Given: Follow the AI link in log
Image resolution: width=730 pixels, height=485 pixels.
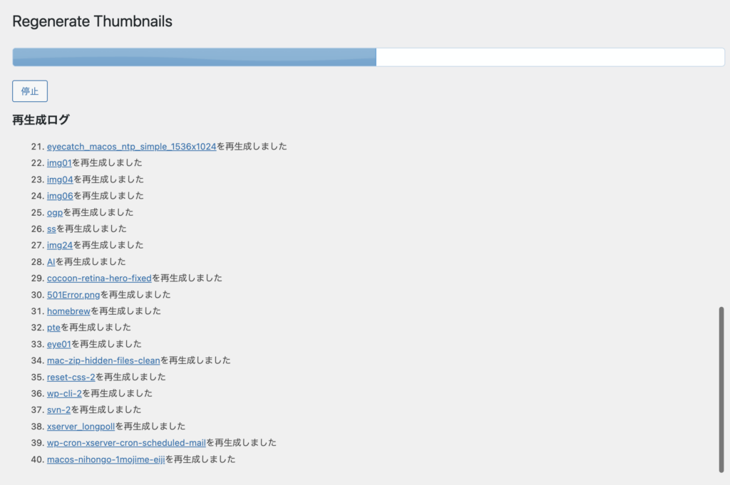Looking at the screenshot, I should pyautogui.click(x=51, y=261).
